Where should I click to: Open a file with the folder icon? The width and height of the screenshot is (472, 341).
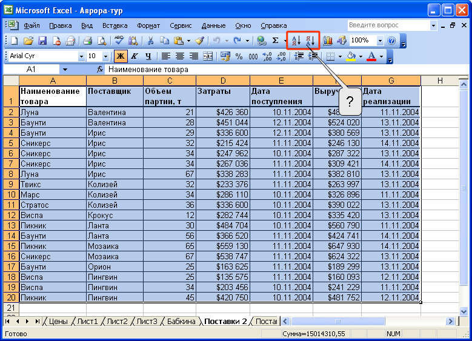tap(28, 41)
